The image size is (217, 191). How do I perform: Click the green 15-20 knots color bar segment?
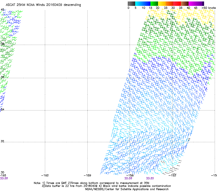click(154, 4)
